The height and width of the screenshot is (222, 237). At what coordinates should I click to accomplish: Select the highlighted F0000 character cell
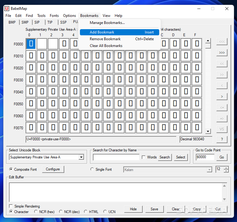tap(31, 44)
